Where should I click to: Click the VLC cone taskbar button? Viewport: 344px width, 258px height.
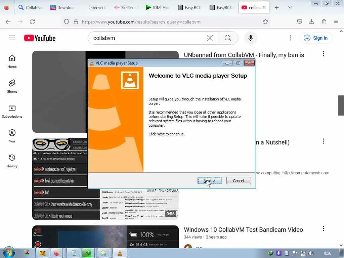(x=120, y=253)
